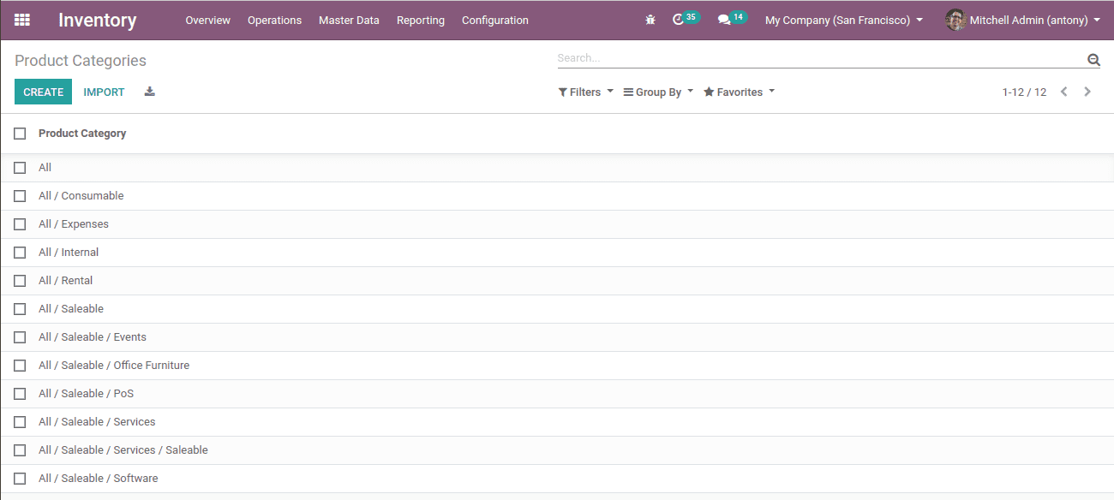
Task: Check the All / Consumable row
Action: pos(20,196)
